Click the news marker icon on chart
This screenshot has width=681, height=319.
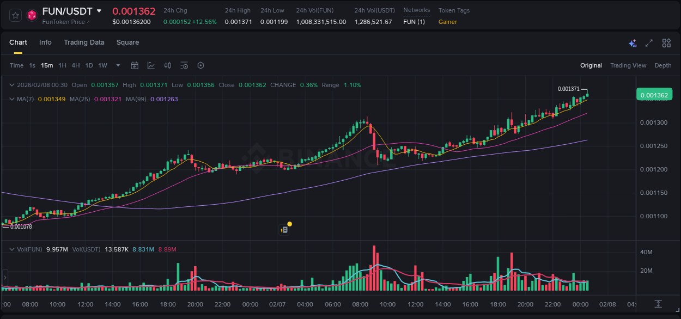[284, 230]
